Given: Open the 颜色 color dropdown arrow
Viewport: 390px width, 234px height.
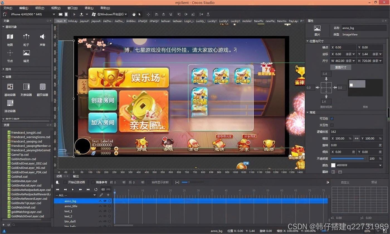Looking at the screenshot, I should click(x=381, y=165).
